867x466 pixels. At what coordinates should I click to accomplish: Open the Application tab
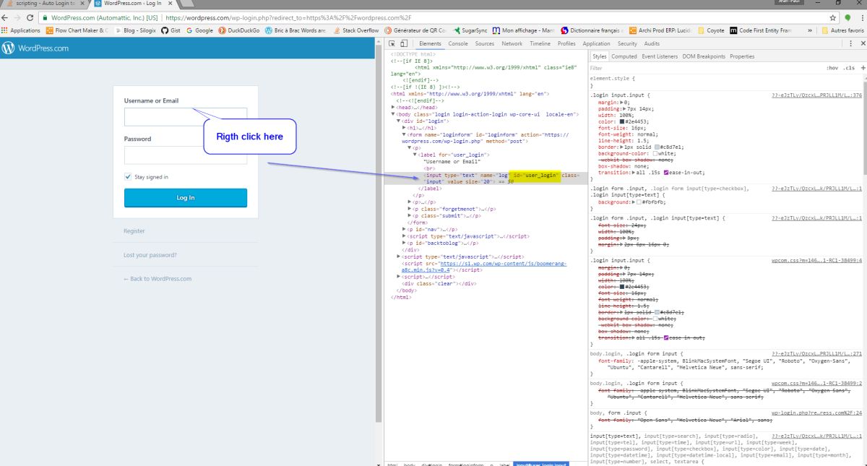(597, 44)
